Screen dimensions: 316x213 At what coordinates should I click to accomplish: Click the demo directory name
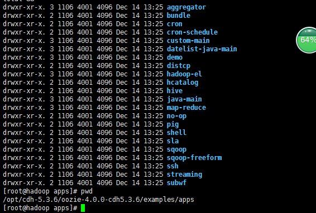pos(175,57)
